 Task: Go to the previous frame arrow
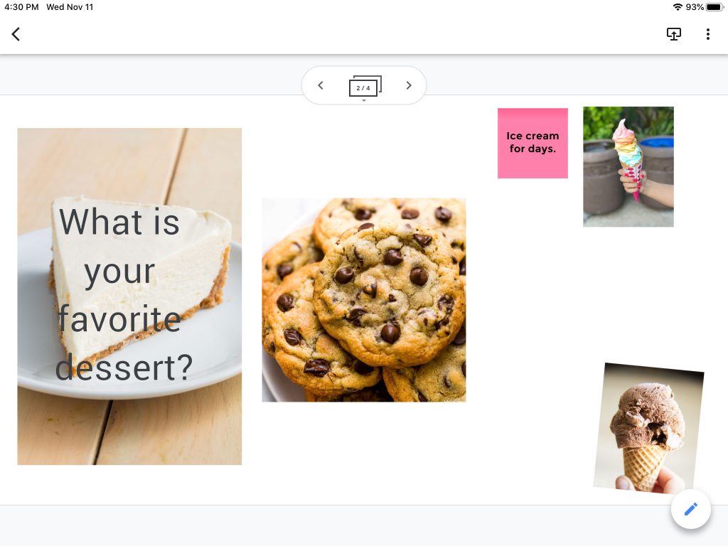click(321, 85)
